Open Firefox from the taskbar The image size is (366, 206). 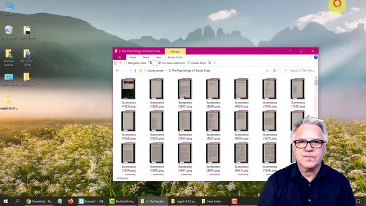(70, 201)
